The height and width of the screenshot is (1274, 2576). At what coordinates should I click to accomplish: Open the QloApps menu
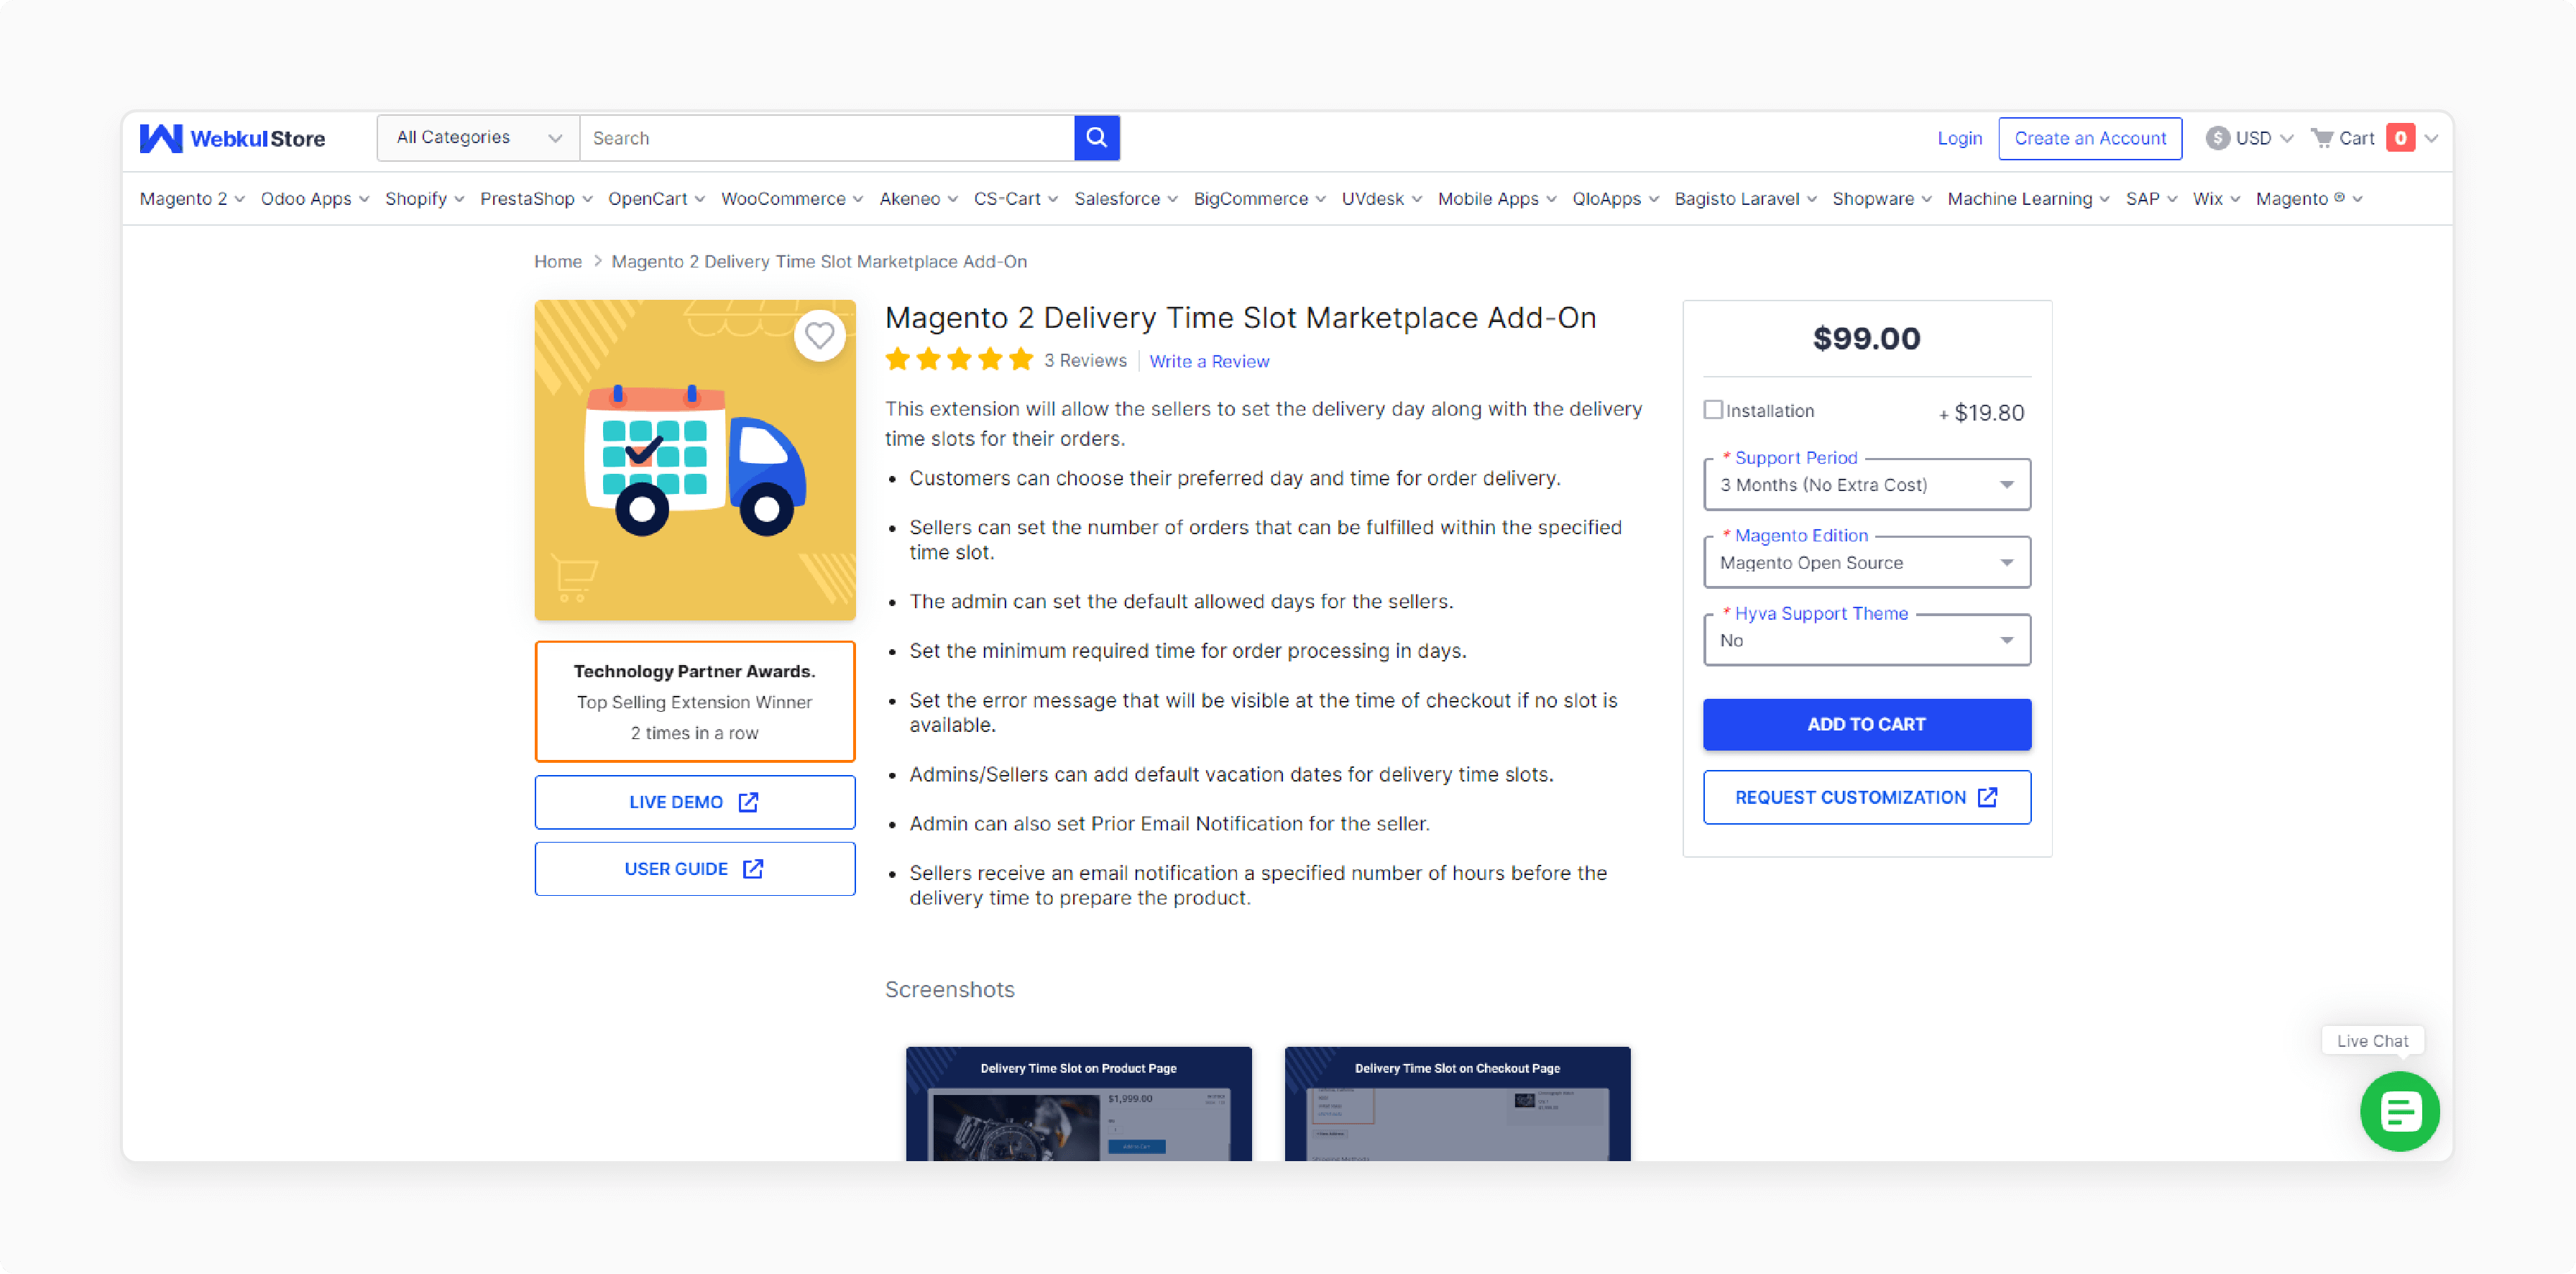click(x=1615, y=199)
